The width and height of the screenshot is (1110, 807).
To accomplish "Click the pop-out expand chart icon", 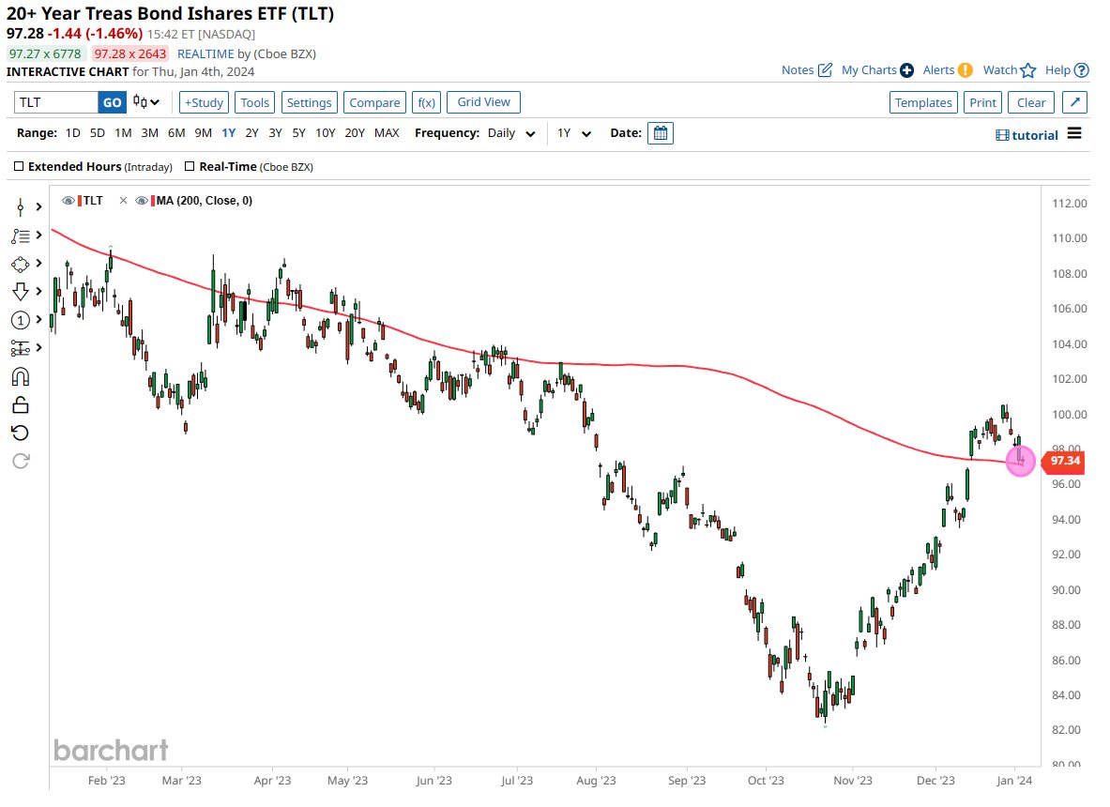I will point(1074,102).
